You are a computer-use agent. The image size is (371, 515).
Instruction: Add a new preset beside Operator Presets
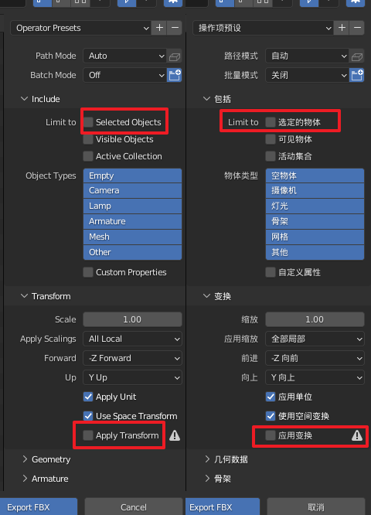159,28
